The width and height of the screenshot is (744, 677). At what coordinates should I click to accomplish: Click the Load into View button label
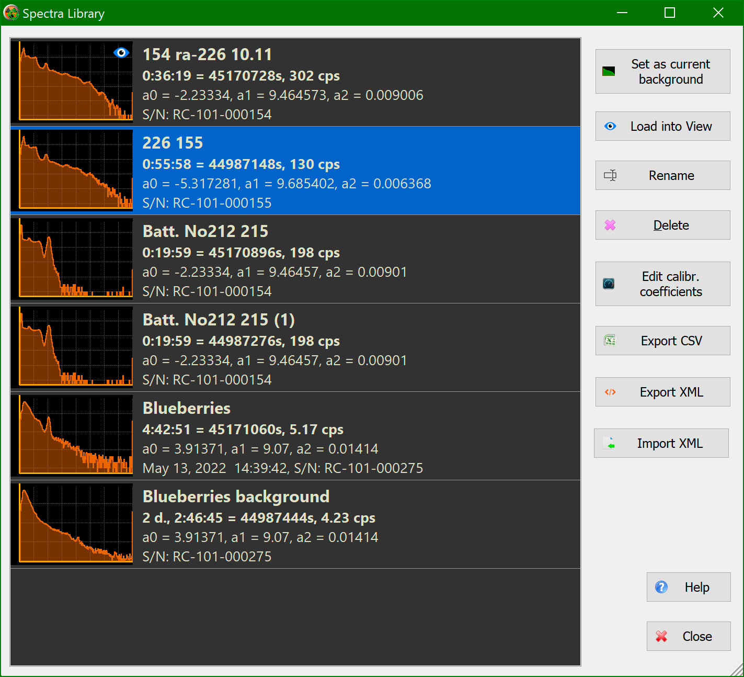671,126
